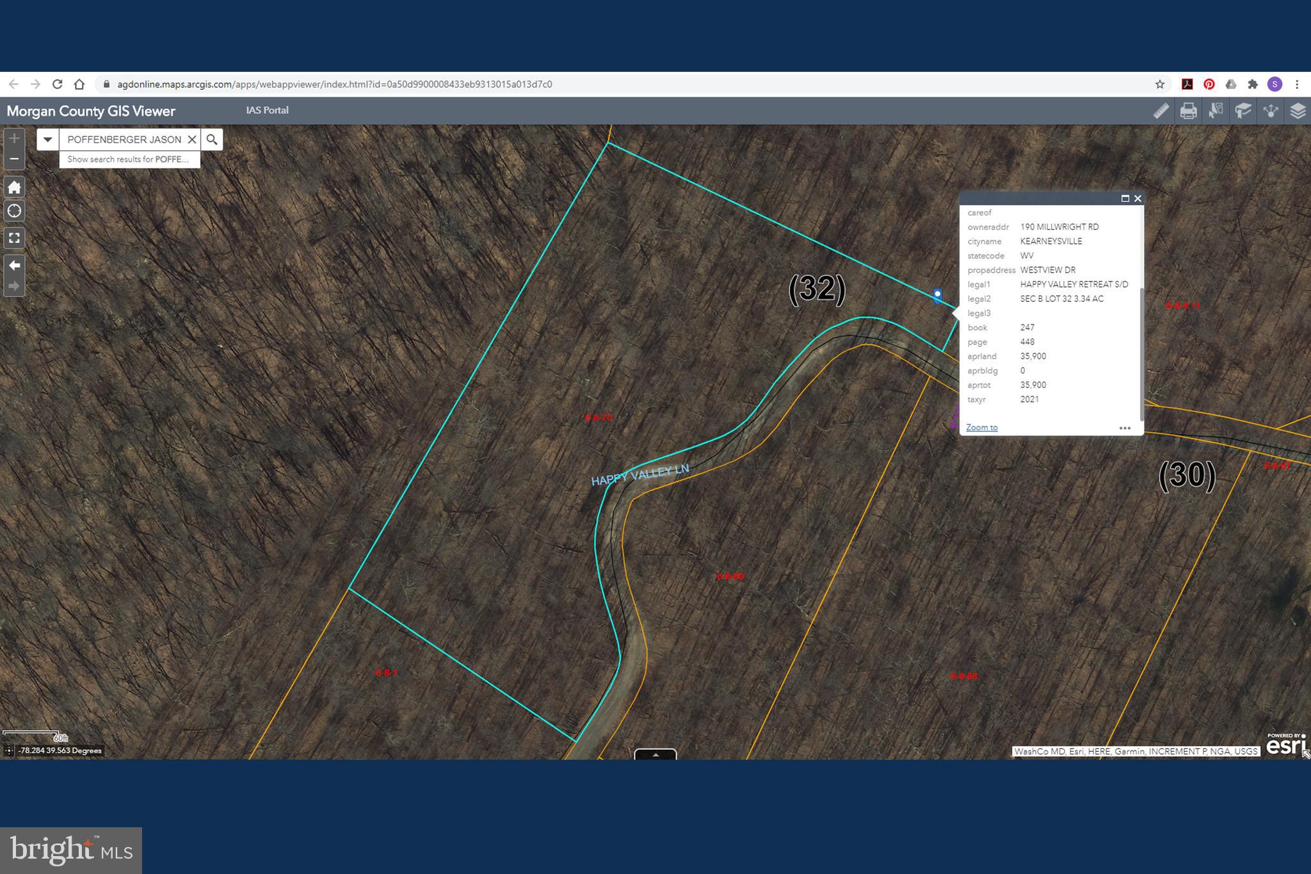Image resolution: width=1311 pixels, height=874 pixels.
Task: Click My Location circle button
Action: pyautogui.click(x=14, y=211)
